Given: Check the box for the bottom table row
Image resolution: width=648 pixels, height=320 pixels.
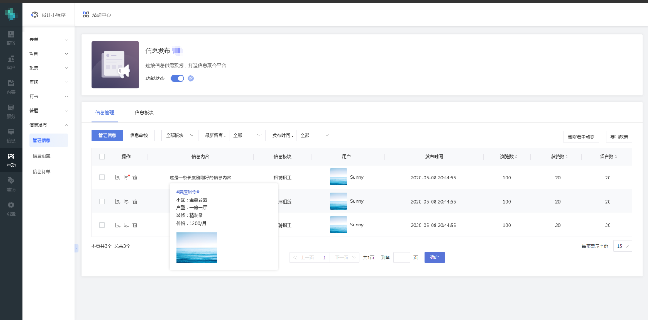Looking at the screenshot, I should click(x=102, y=225).
